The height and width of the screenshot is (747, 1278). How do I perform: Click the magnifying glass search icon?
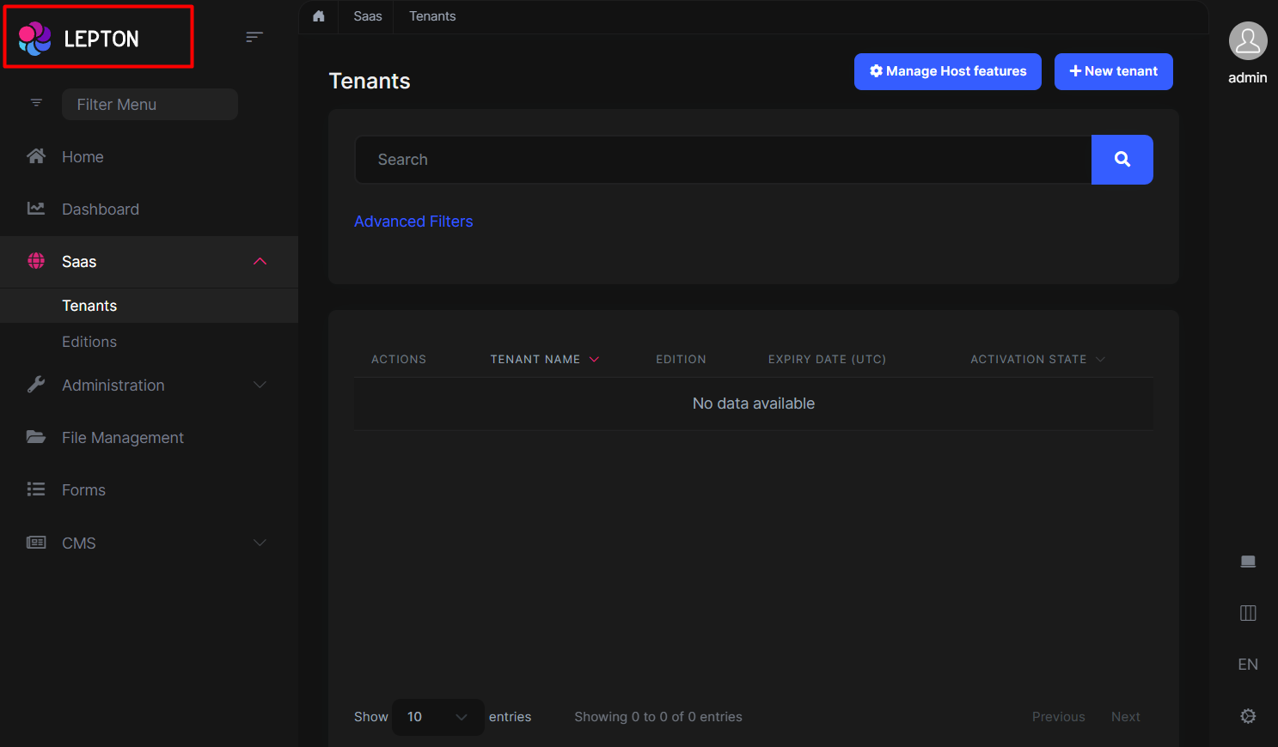(x=1122, y=160)
